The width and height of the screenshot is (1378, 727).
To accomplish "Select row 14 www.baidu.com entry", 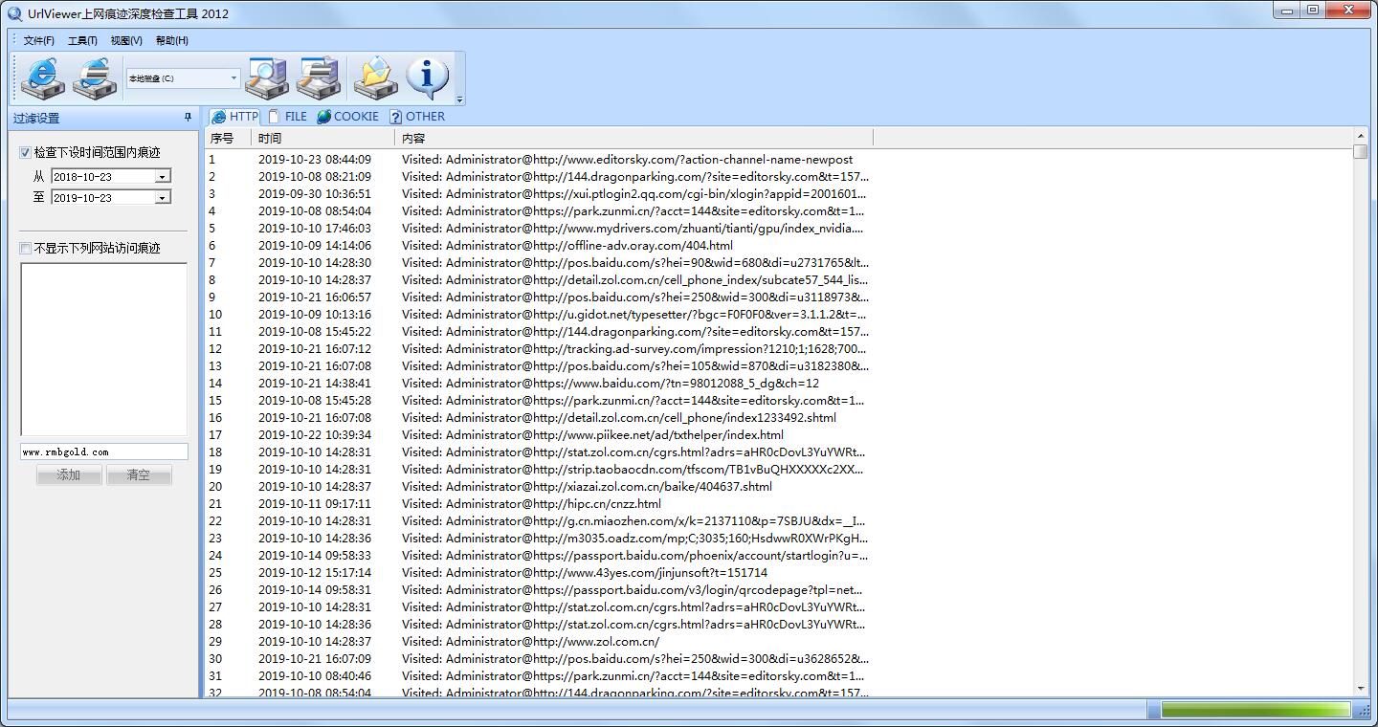I will pos(538,384).
